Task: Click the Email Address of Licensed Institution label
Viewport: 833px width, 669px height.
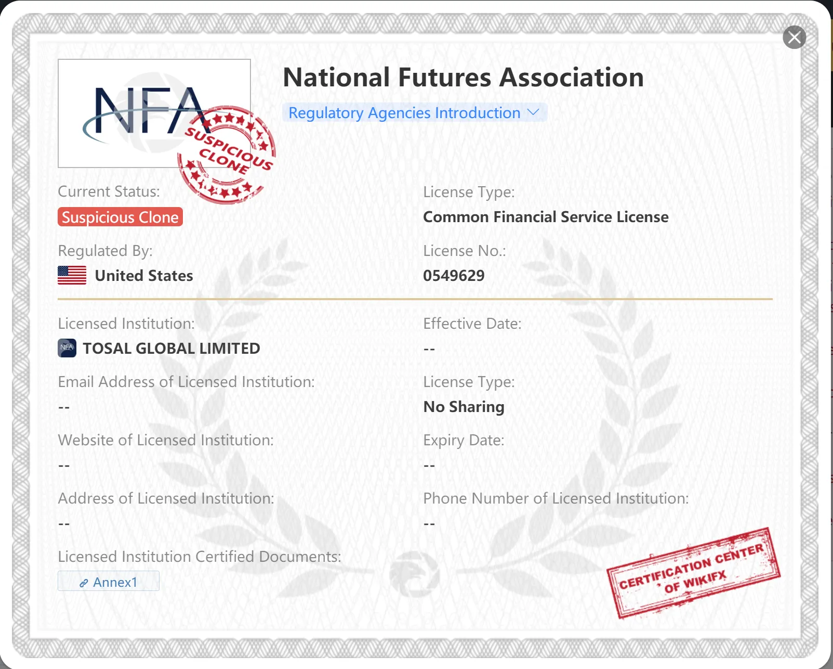Action: click(186, 382)
